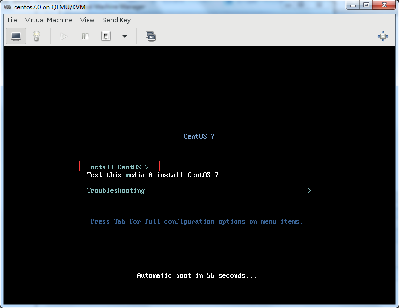
Task: Maximize the centos7.0 window
Action: 366,5
